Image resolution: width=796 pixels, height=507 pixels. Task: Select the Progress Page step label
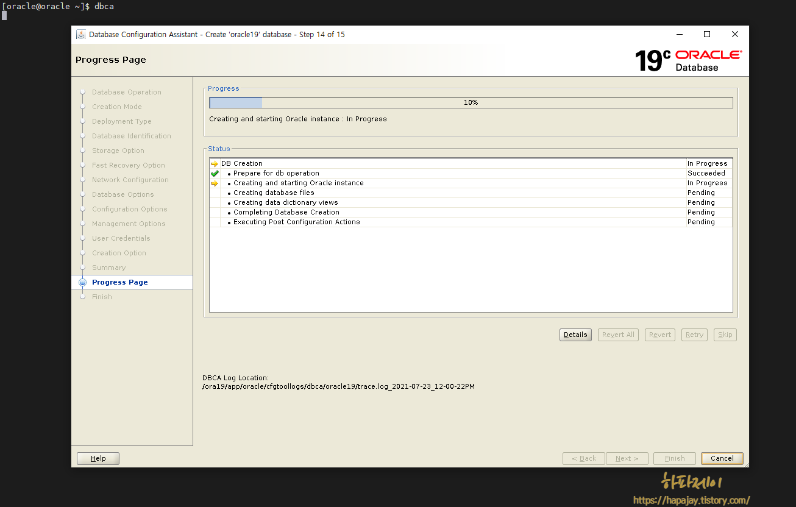coord(120,282)
